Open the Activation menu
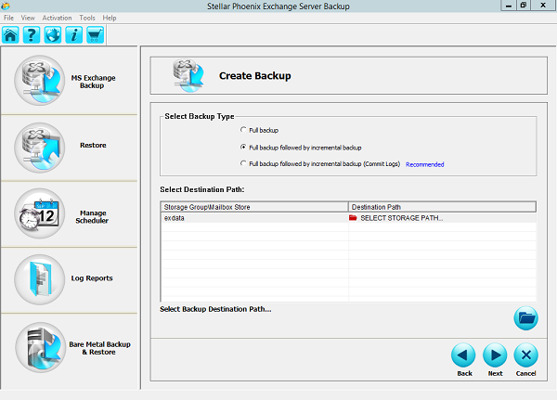This screenshot has width=557, height=400. 57,18
